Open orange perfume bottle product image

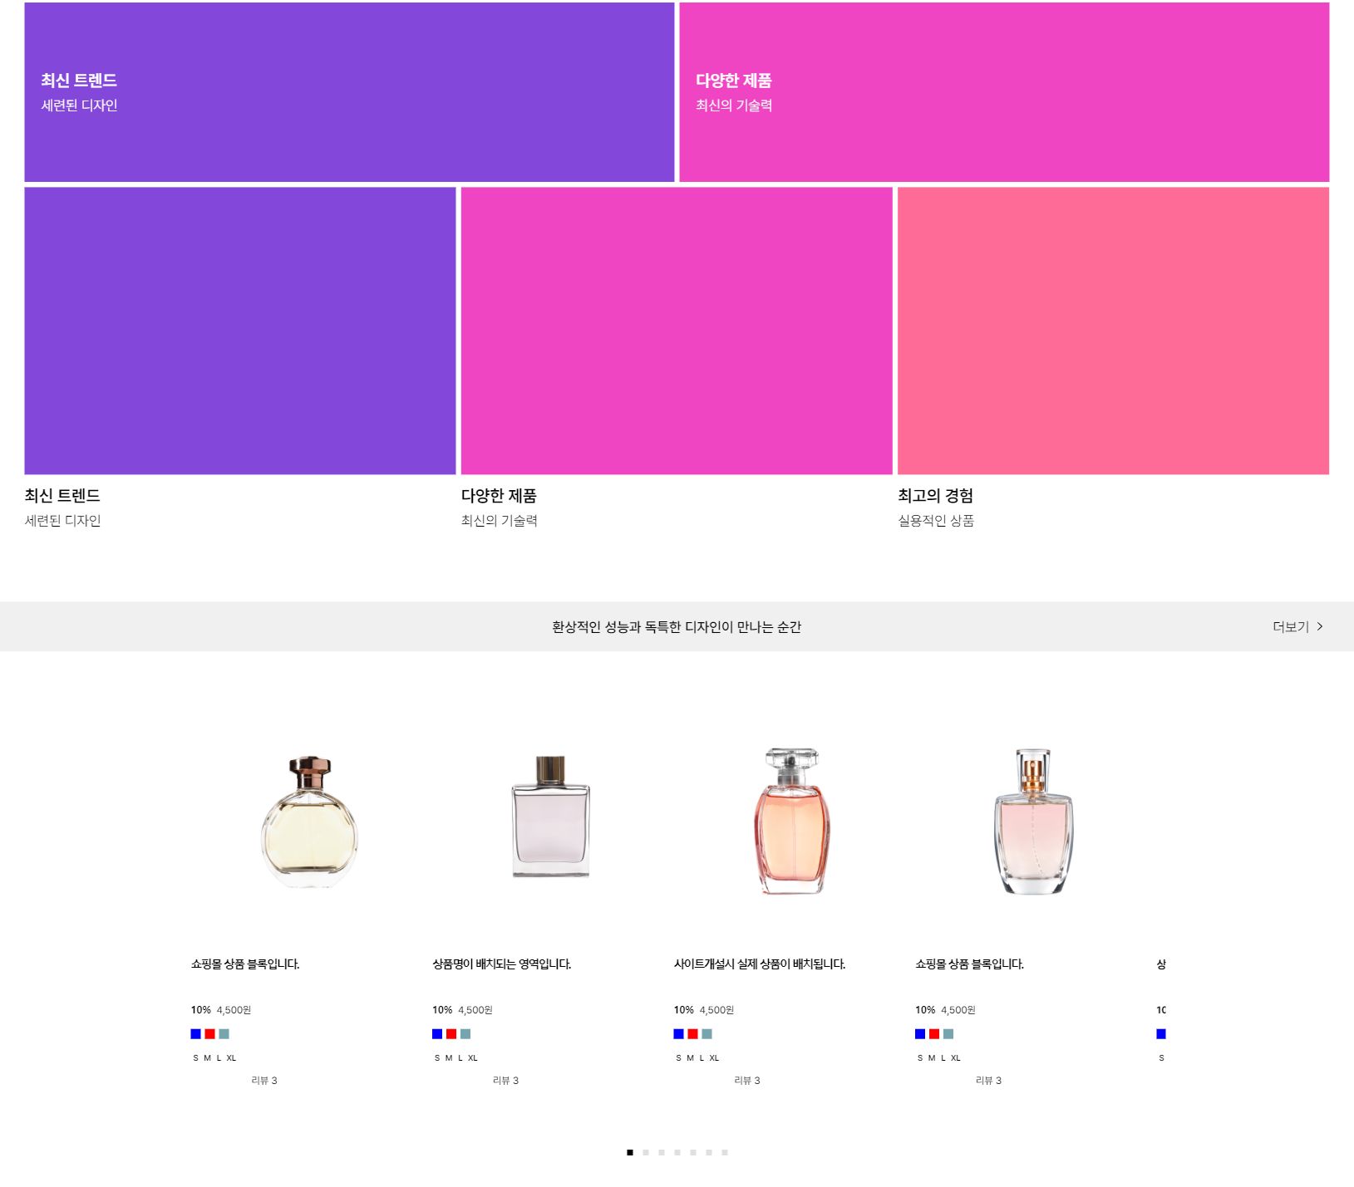[x=792, y=822]
